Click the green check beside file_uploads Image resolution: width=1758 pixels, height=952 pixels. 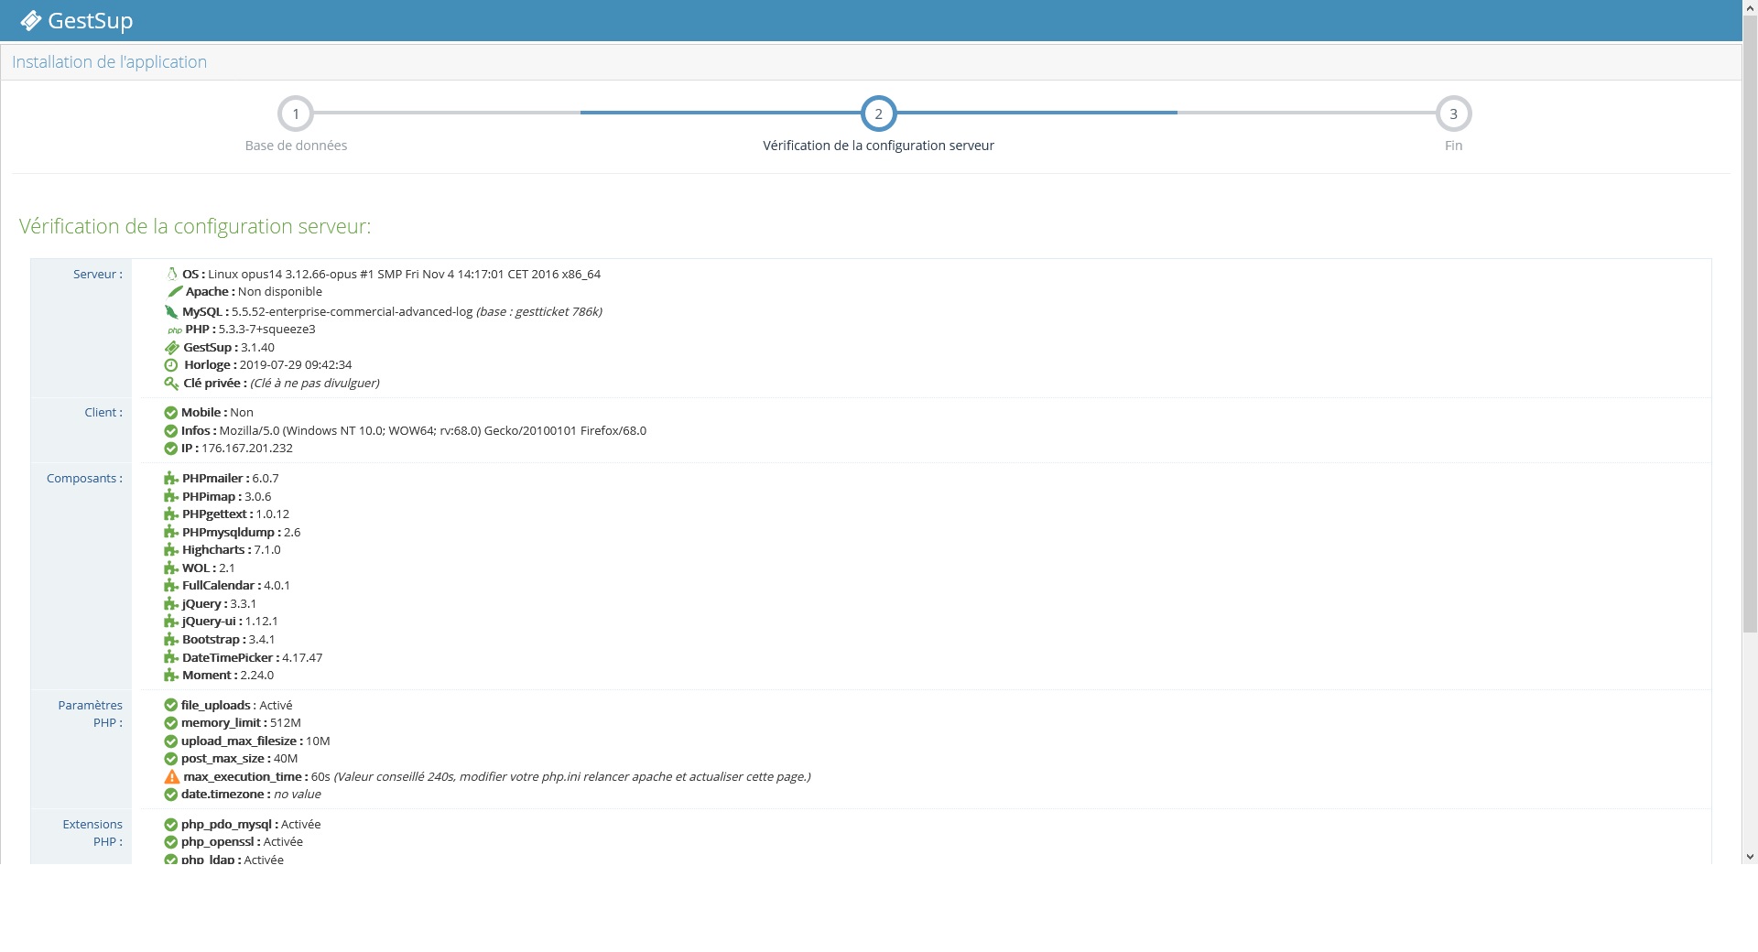pyautogui.click(x=170, y=705)
